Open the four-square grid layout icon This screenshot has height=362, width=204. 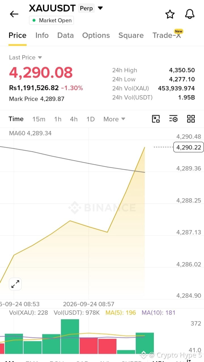click(191, 119)
